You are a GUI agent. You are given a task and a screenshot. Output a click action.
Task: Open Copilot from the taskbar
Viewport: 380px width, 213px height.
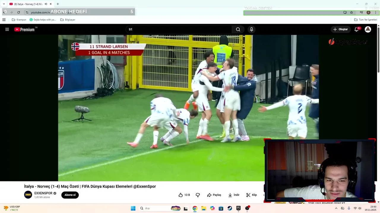tap(212, 208)
